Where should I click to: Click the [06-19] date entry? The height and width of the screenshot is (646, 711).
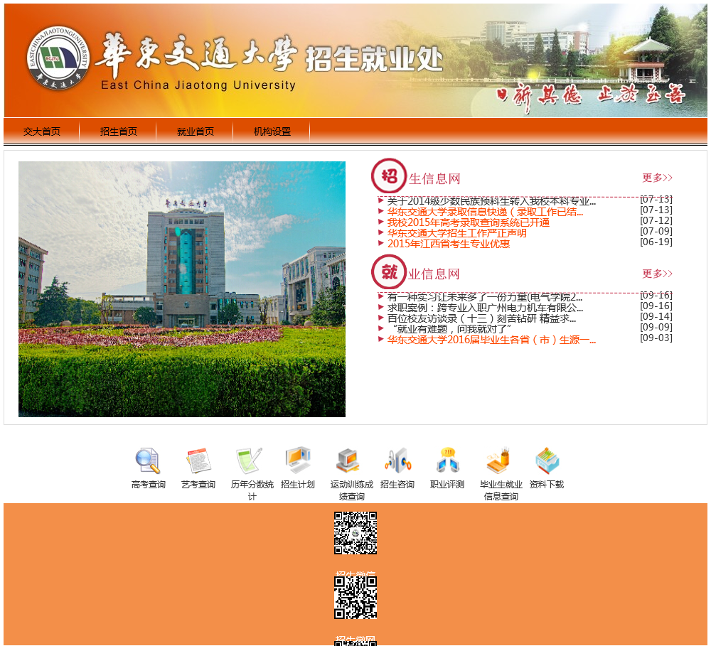pyautogui.click(x=656, y=242)
